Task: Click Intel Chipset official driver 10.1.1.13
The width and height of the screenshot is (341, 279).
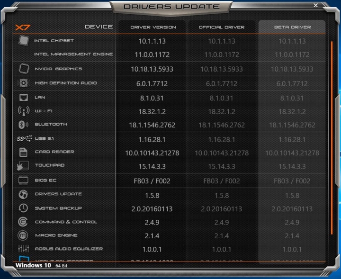Action: (x=222, y=41)
